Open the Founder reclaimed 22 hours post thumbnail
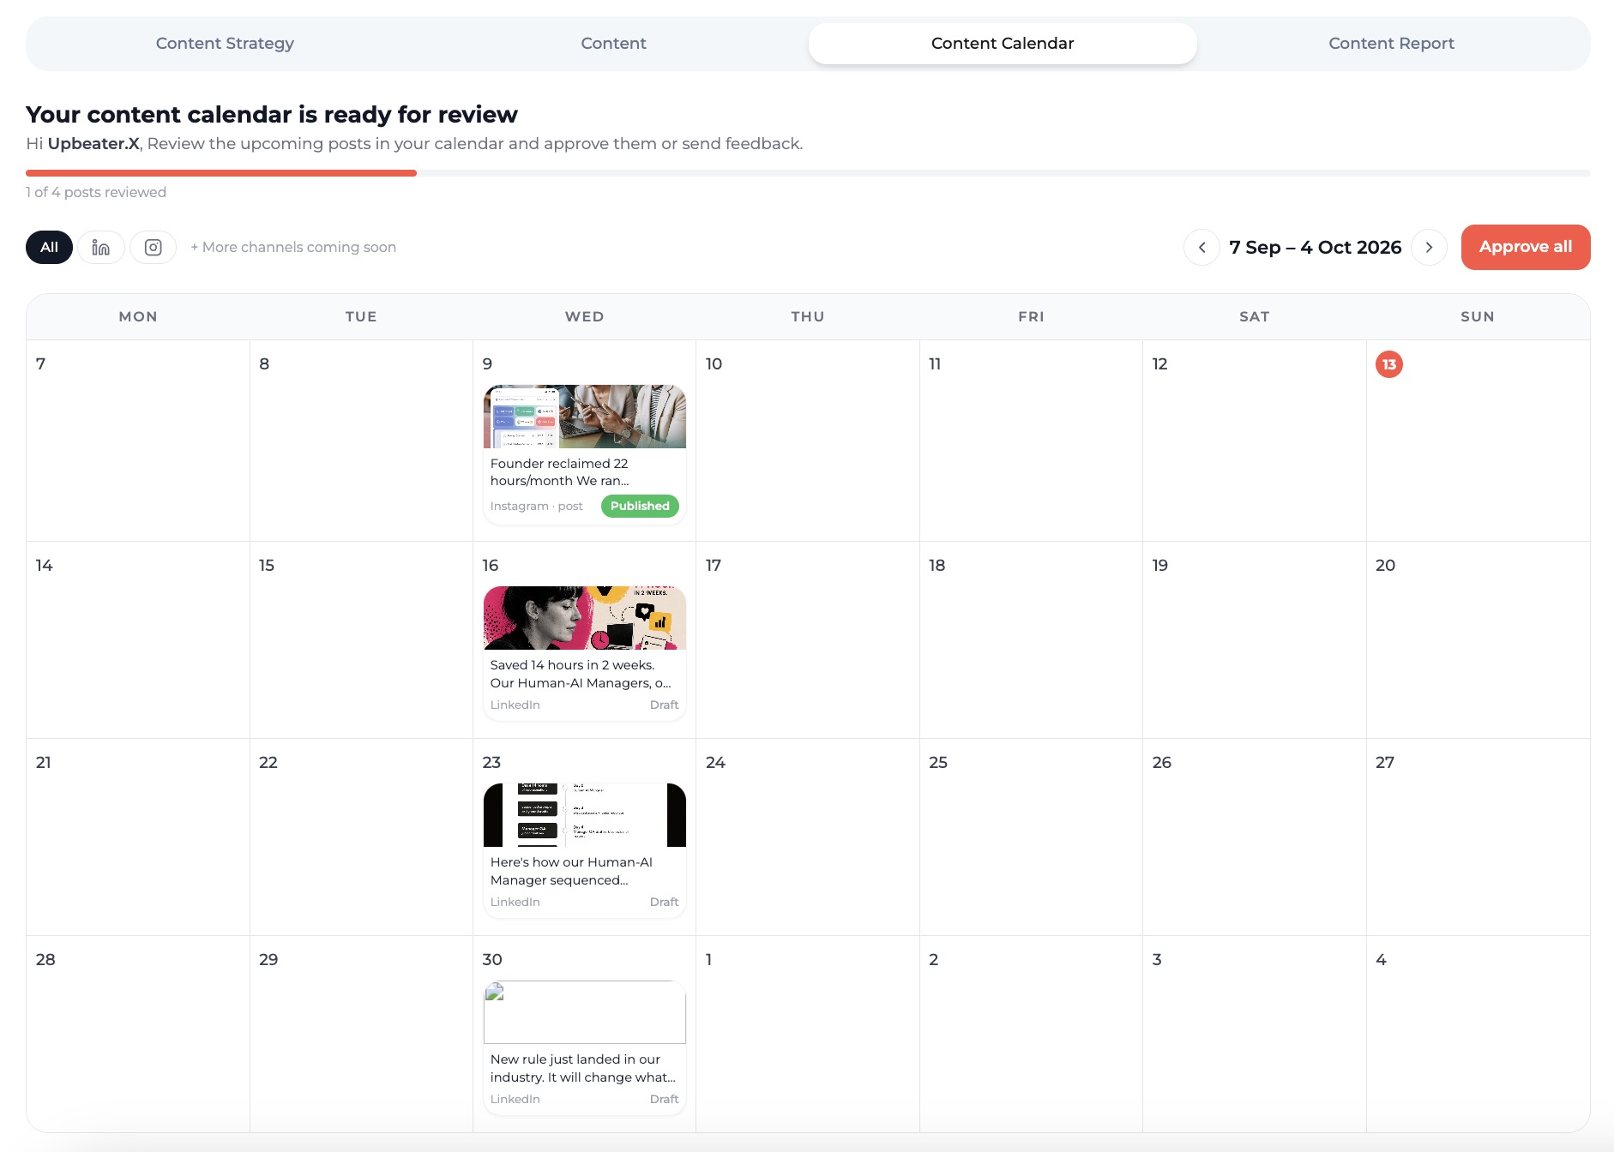This screenshot has height=1152, width=1614. (585, 417)
